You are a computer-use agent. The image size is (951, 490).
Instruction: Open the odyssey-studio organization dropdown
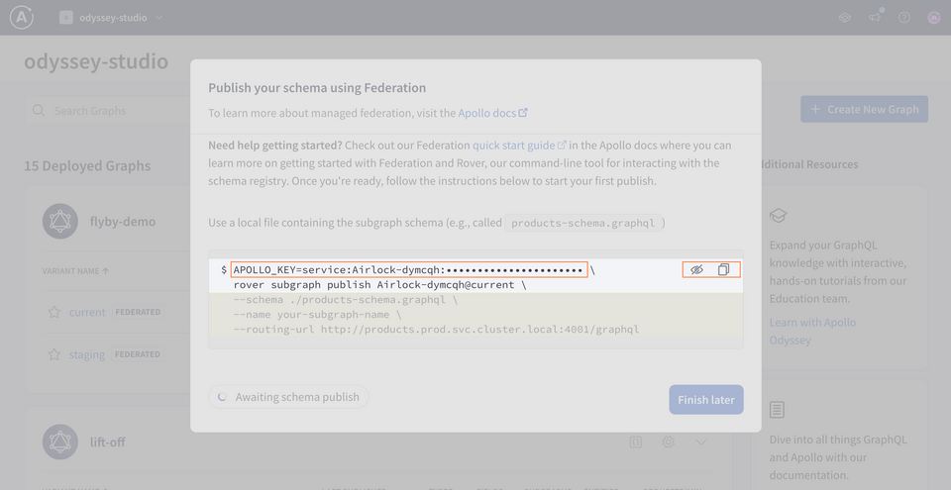pyautogui.click(x=112, y=18)
